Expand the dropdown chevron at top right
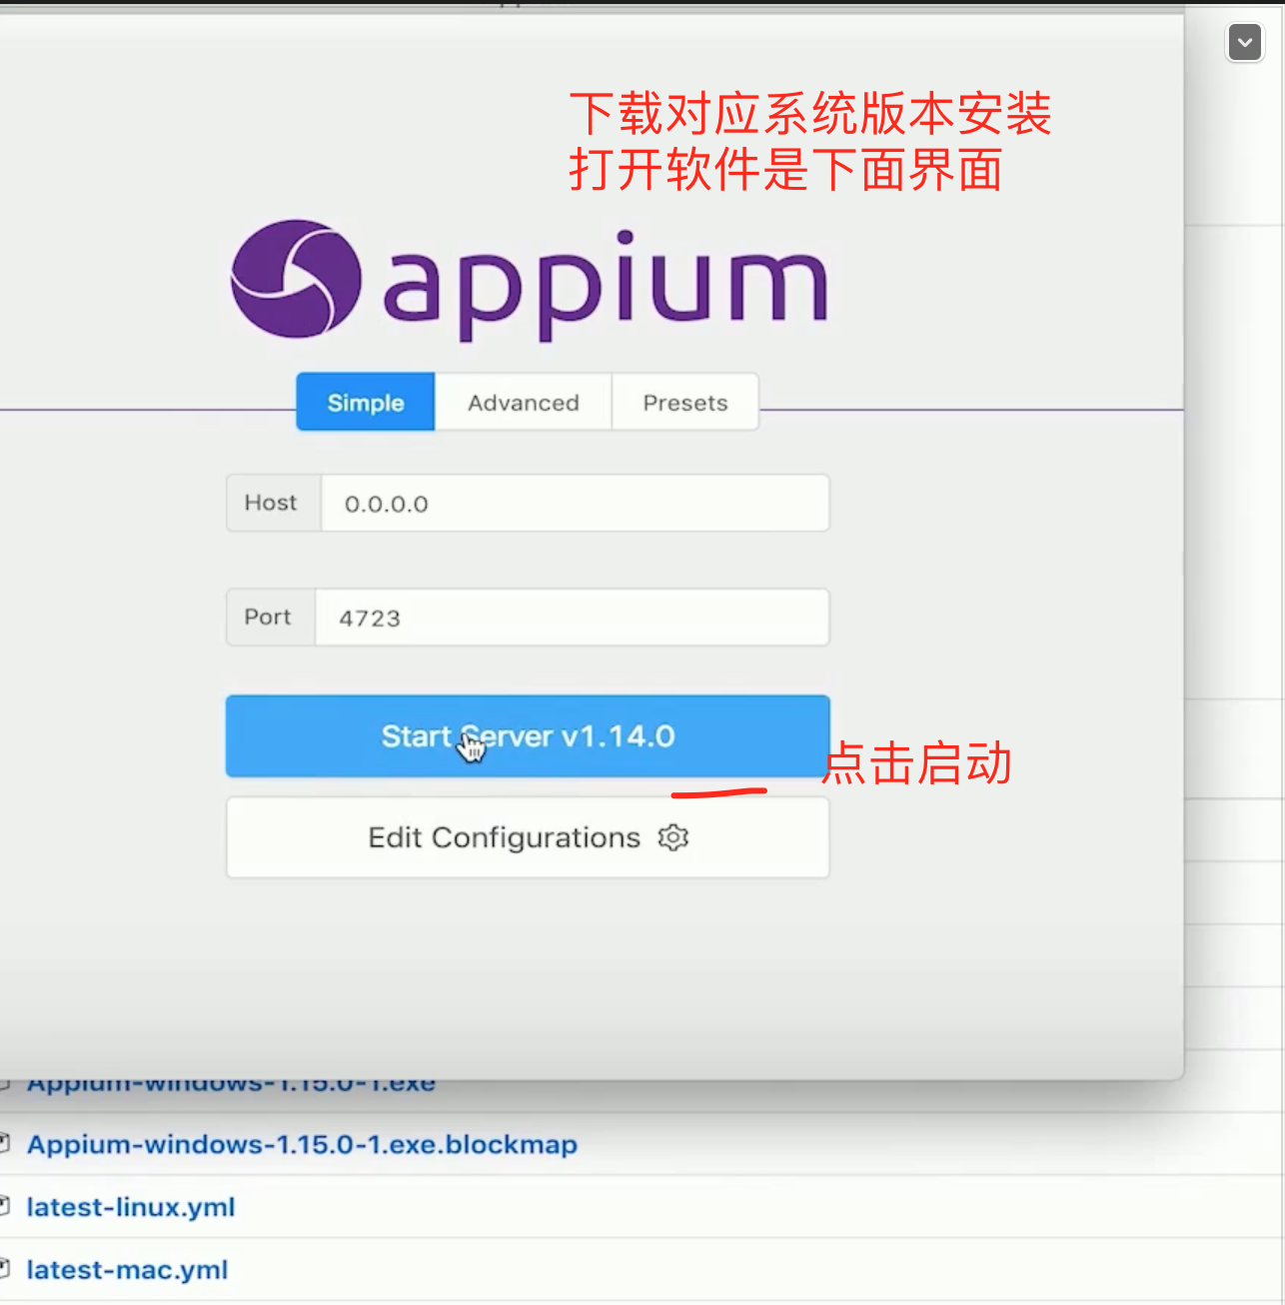Image resolution: width=1285 pixels, height=1305 pixels. click(x=1245, y=43)
